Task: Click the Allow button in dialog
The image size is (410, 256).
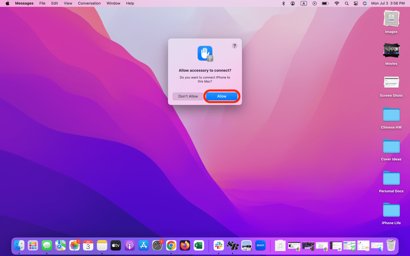Action: click(222, 96)
